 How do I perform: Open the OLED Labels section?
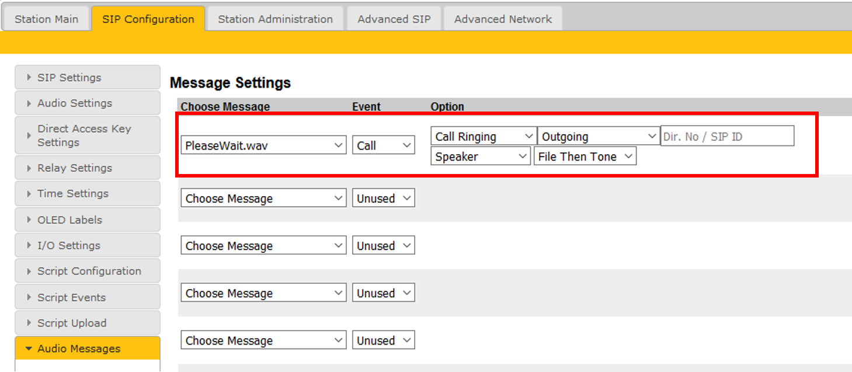tap(87, 220)
